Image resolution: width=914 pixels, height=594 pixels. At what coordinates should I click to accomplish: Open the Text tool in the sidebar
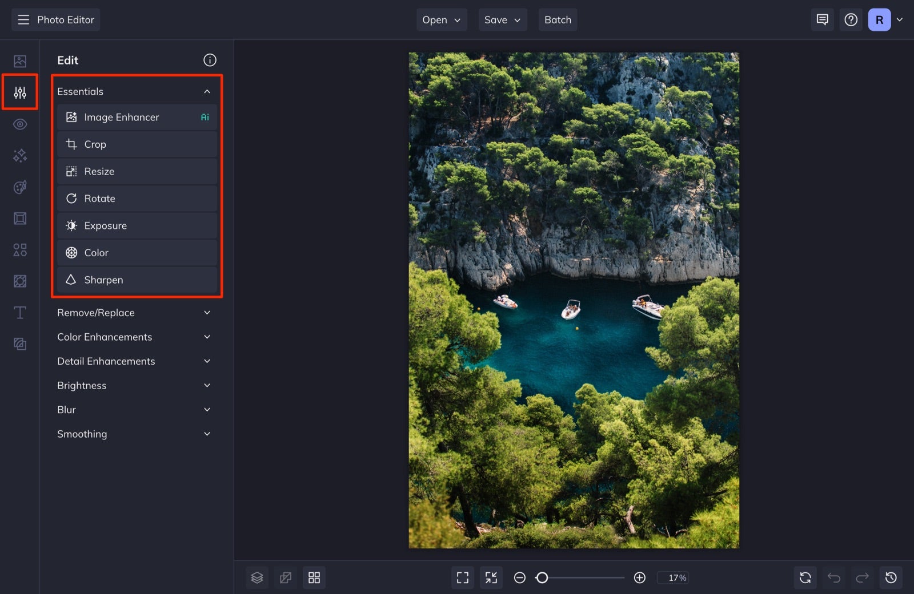[19, 312]
